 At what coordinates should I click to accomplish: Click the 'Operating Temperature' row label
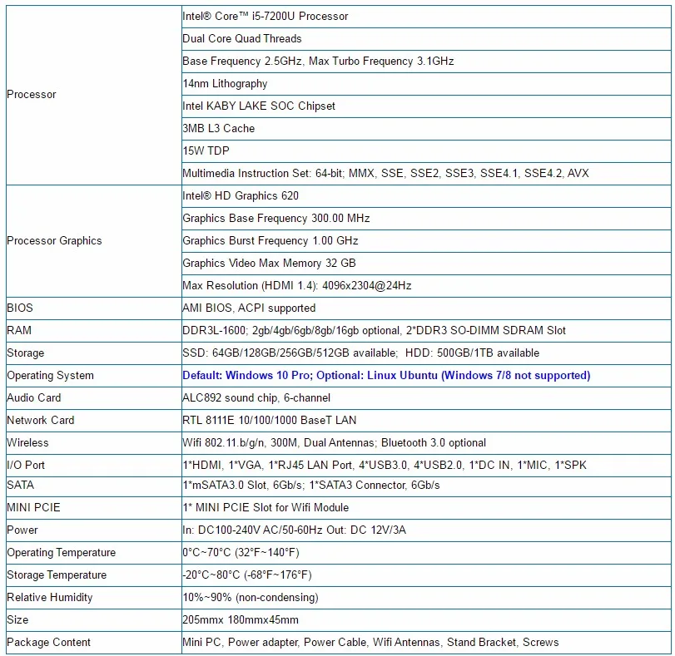coord(94,552)
